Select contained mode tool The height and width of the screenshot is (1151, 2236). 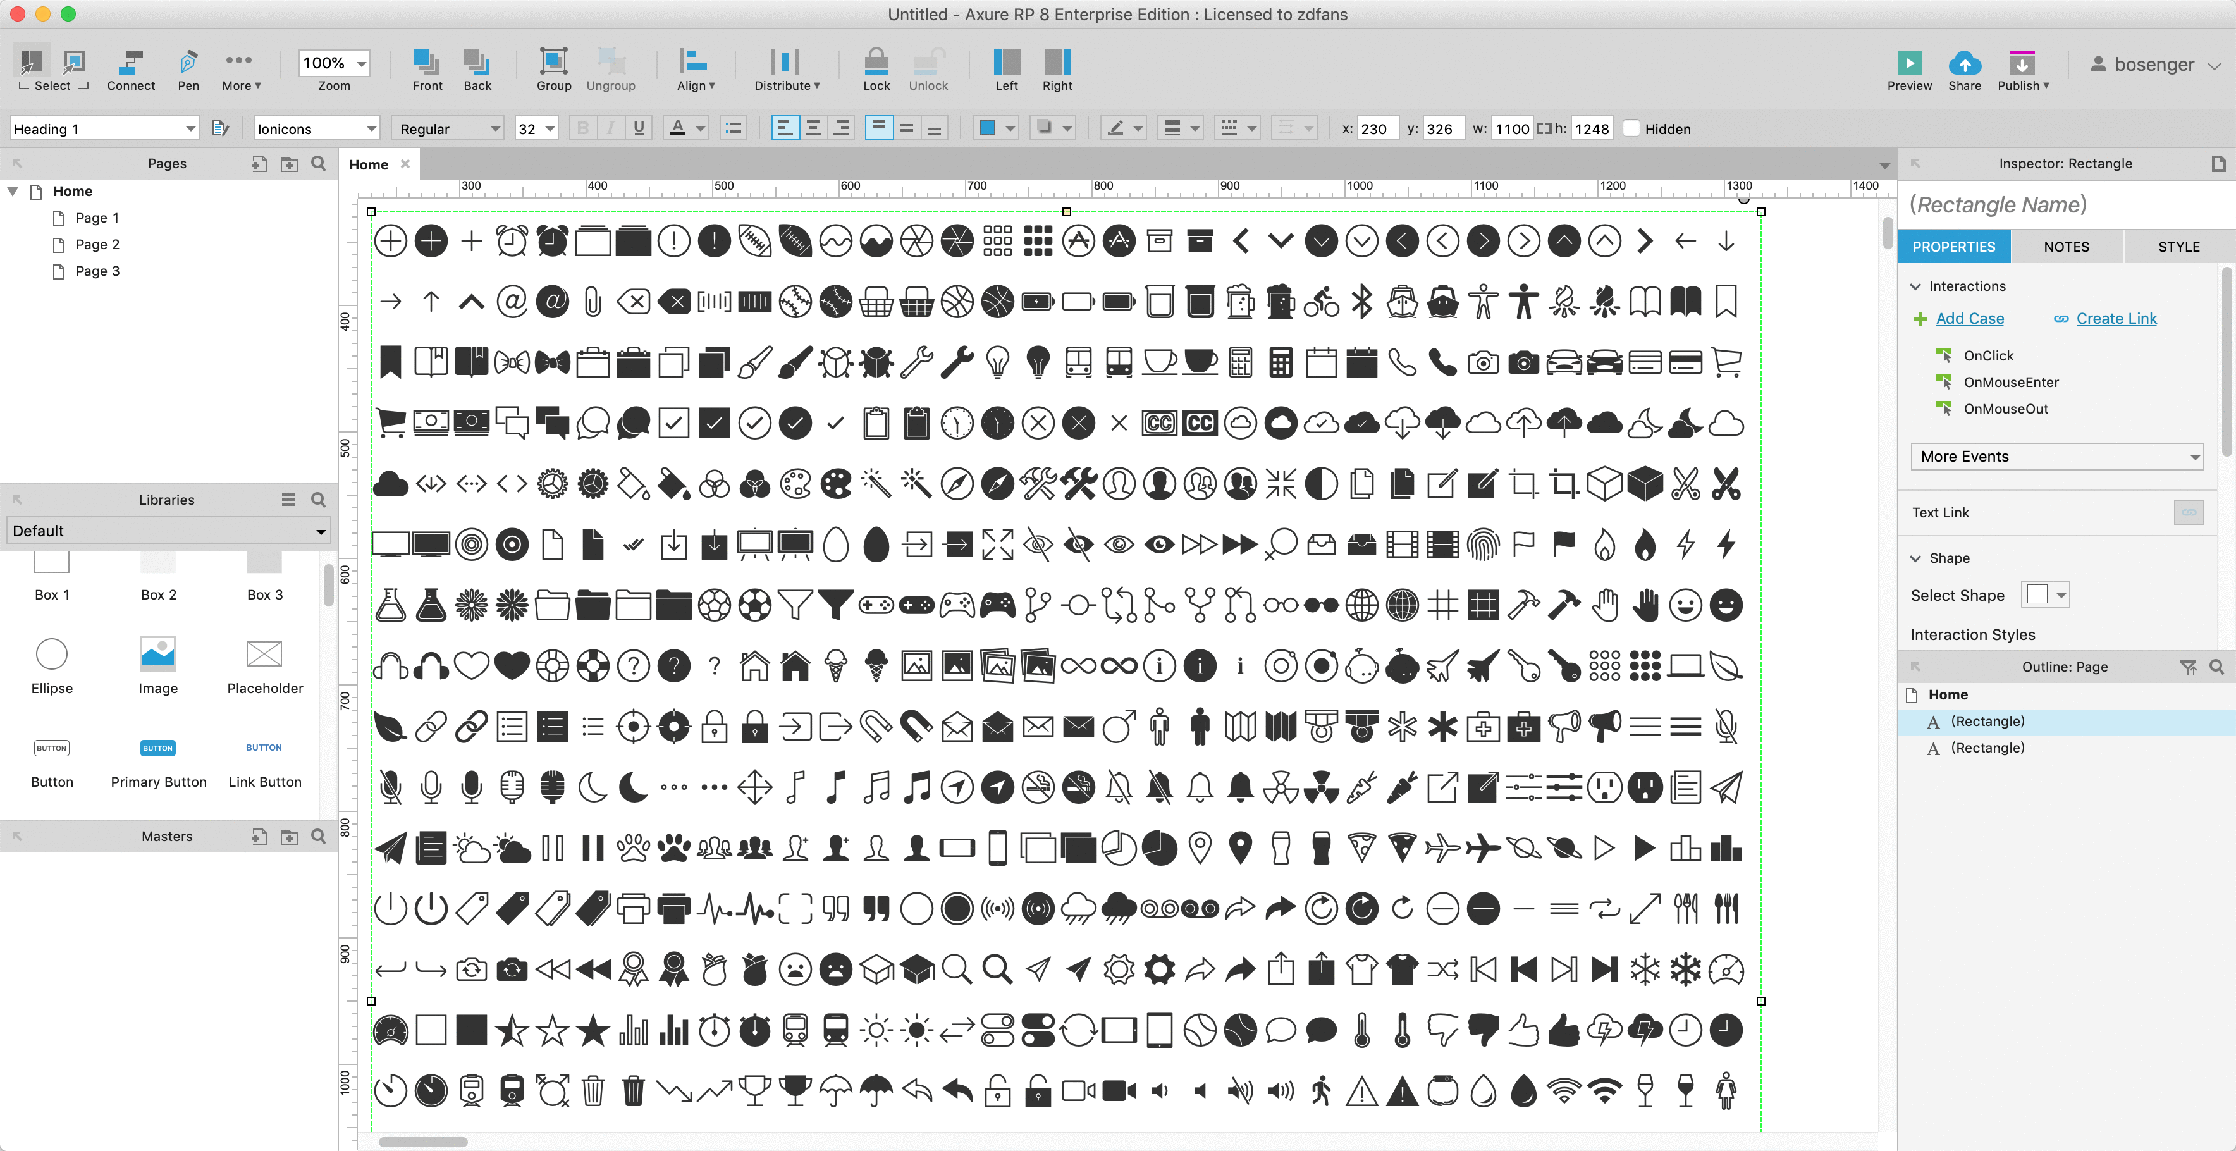click(x=75, y=61)
